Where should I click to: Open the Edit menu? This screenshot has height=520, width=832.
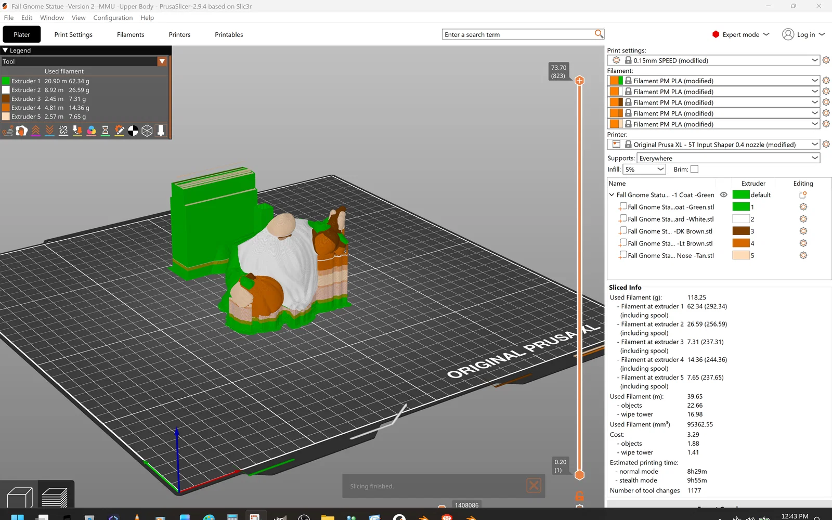tap(27, 18)
